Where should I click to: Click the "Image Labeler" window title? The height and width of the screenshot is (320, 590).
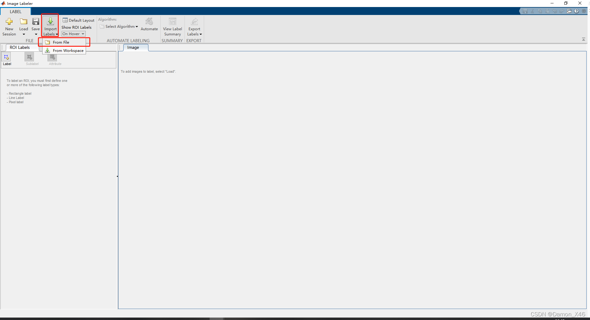point(20,4)
